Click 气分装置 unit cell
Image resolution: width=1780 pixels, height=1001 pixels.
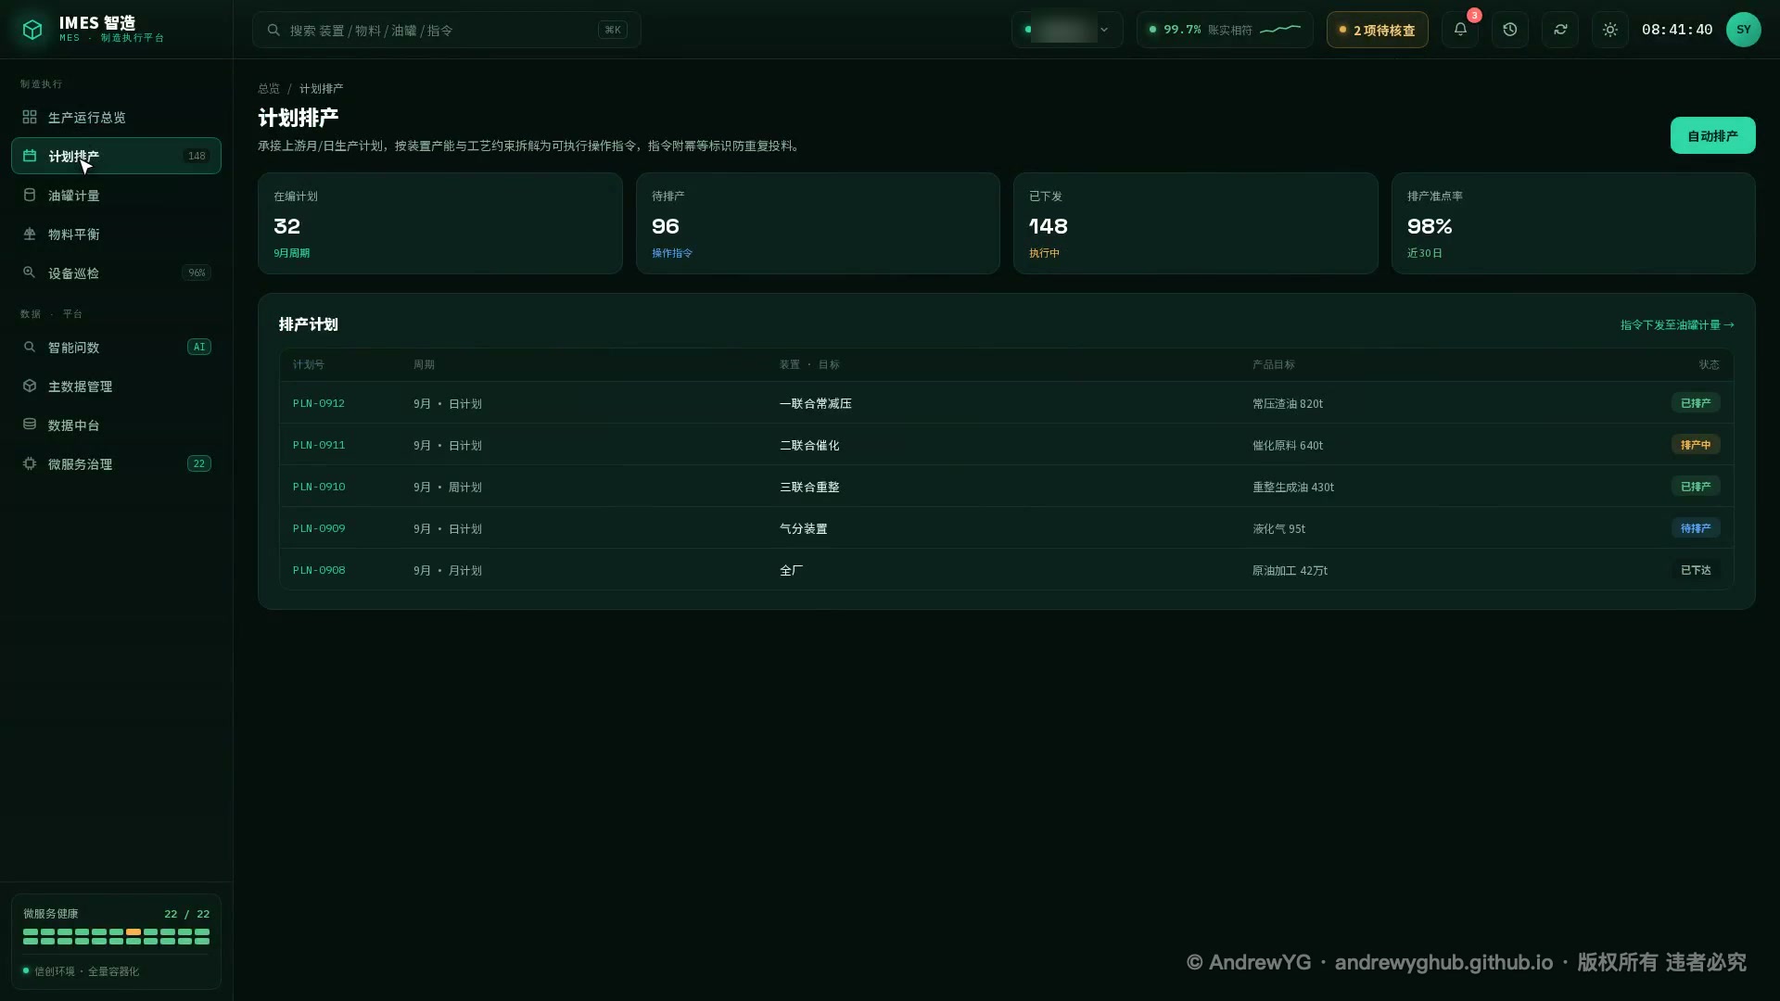point(804,528)
